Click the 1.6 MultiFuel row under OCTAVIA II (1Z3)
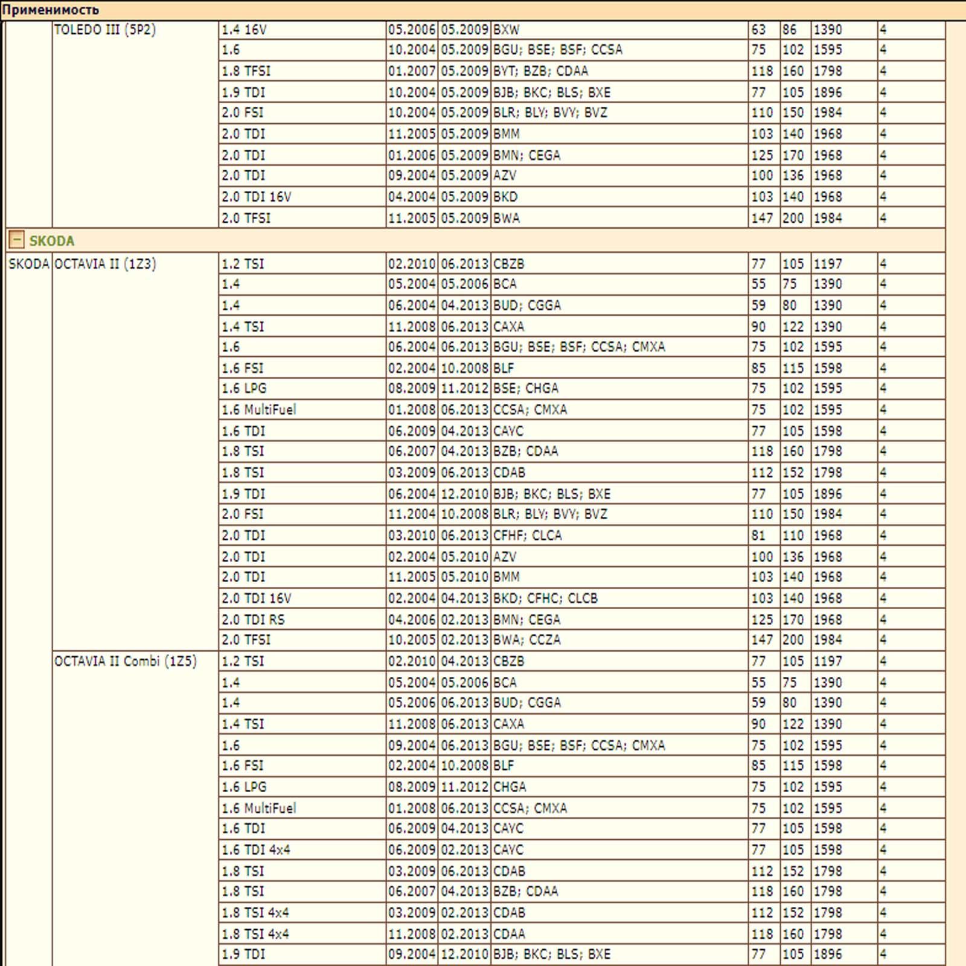966x966 pixels. pyautogui.click(x=582, y=410)
